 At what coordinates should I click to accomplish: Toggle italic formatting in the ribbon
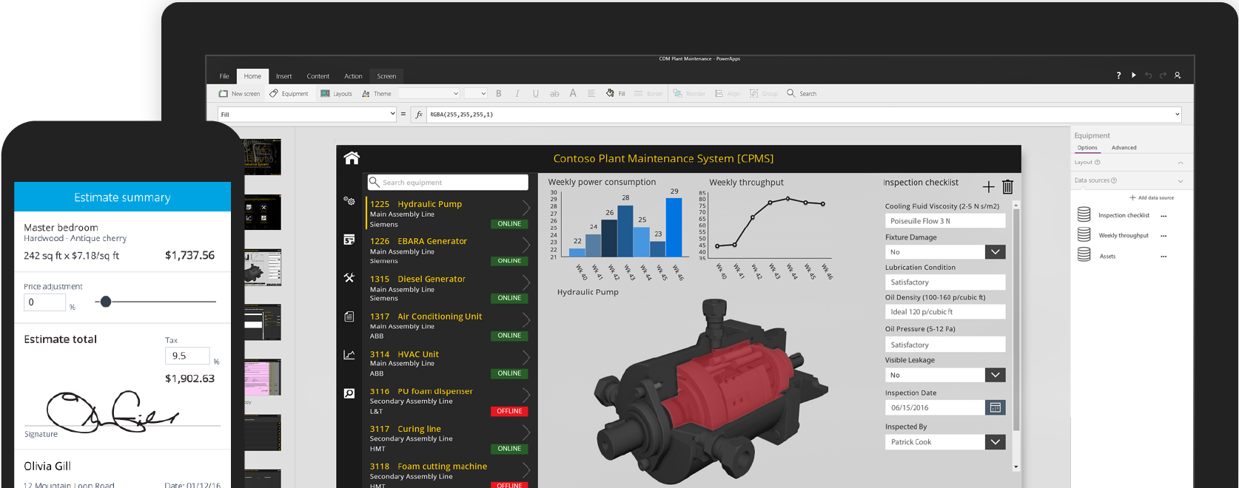(517, 94)
